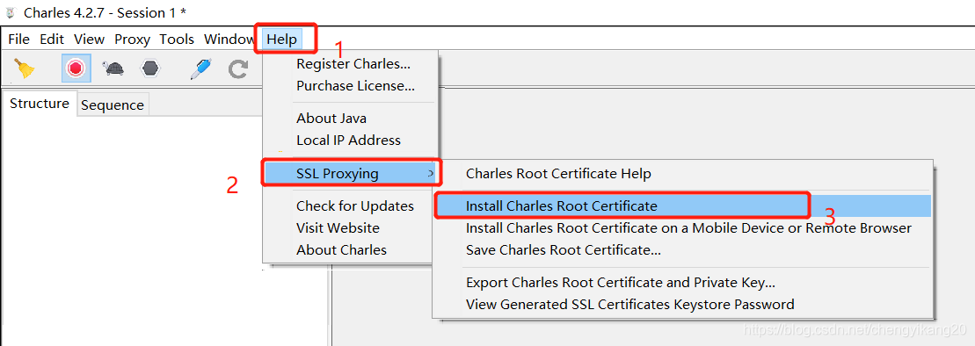Close the open Help menu

(x=281, y=40)
